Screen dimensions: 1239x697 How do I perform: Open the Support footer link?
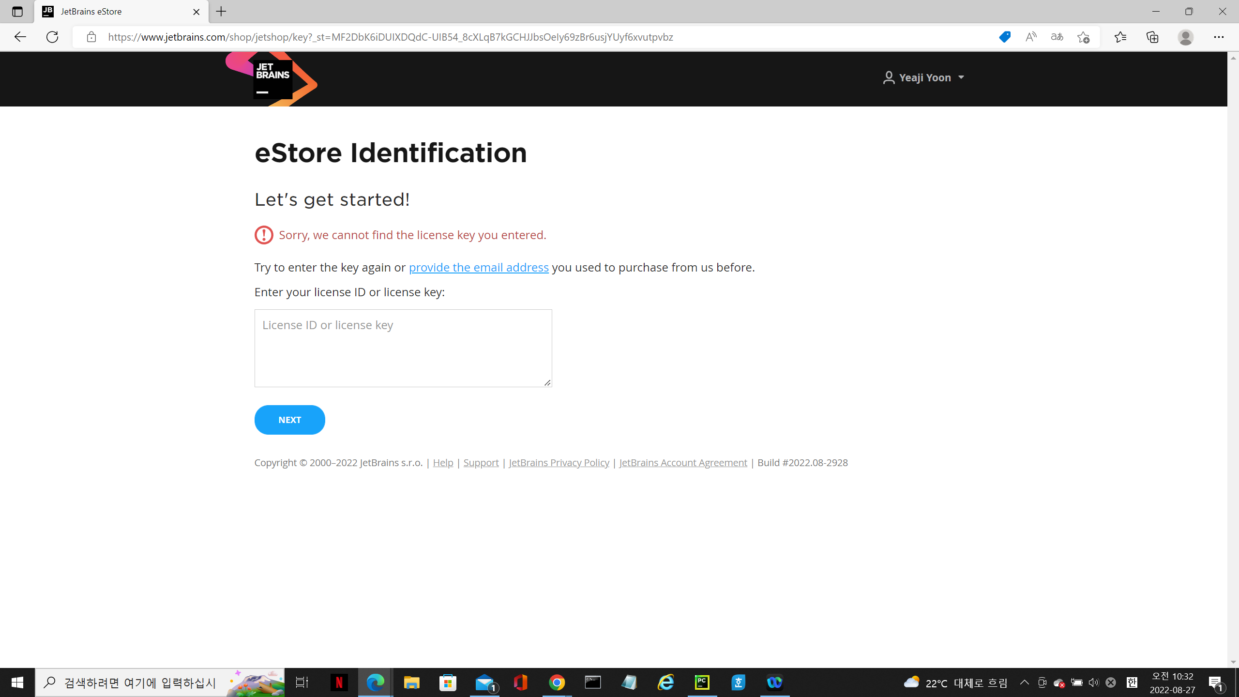click(x=481, y=463)
